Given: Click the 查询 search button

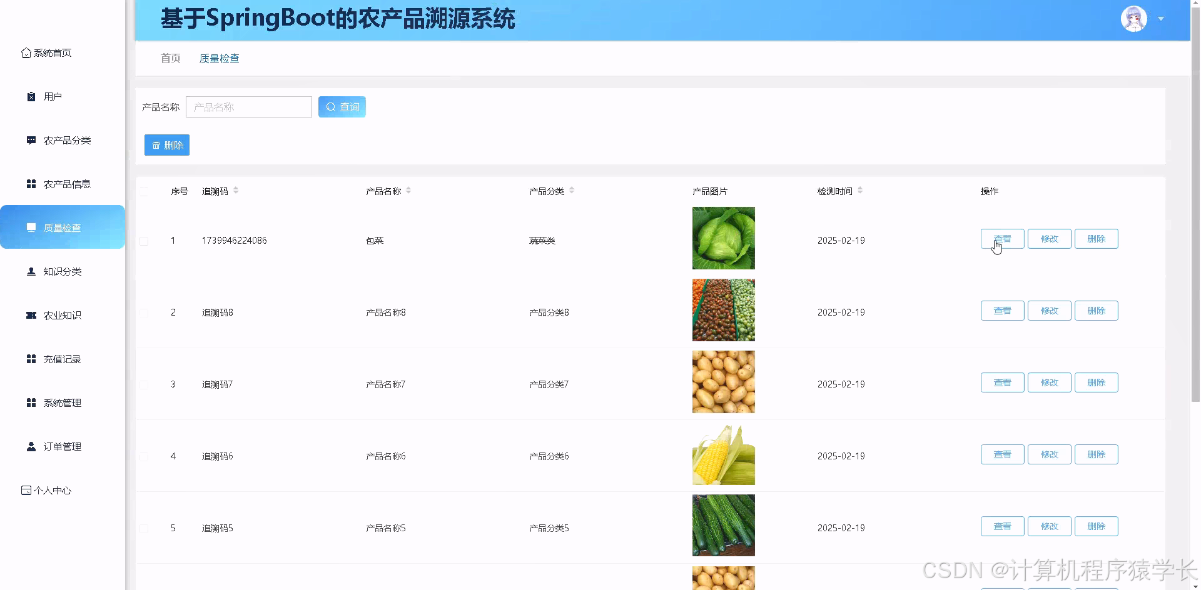Looking at the screenshot, I should click(x=342, y=106).
